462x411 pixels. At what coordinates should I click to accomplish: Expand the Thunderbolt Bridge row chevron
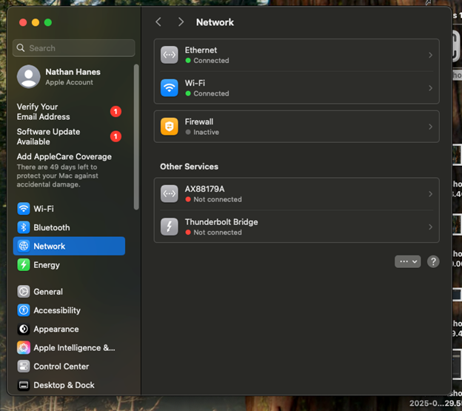pyautogui.click(x=430, y=227)
